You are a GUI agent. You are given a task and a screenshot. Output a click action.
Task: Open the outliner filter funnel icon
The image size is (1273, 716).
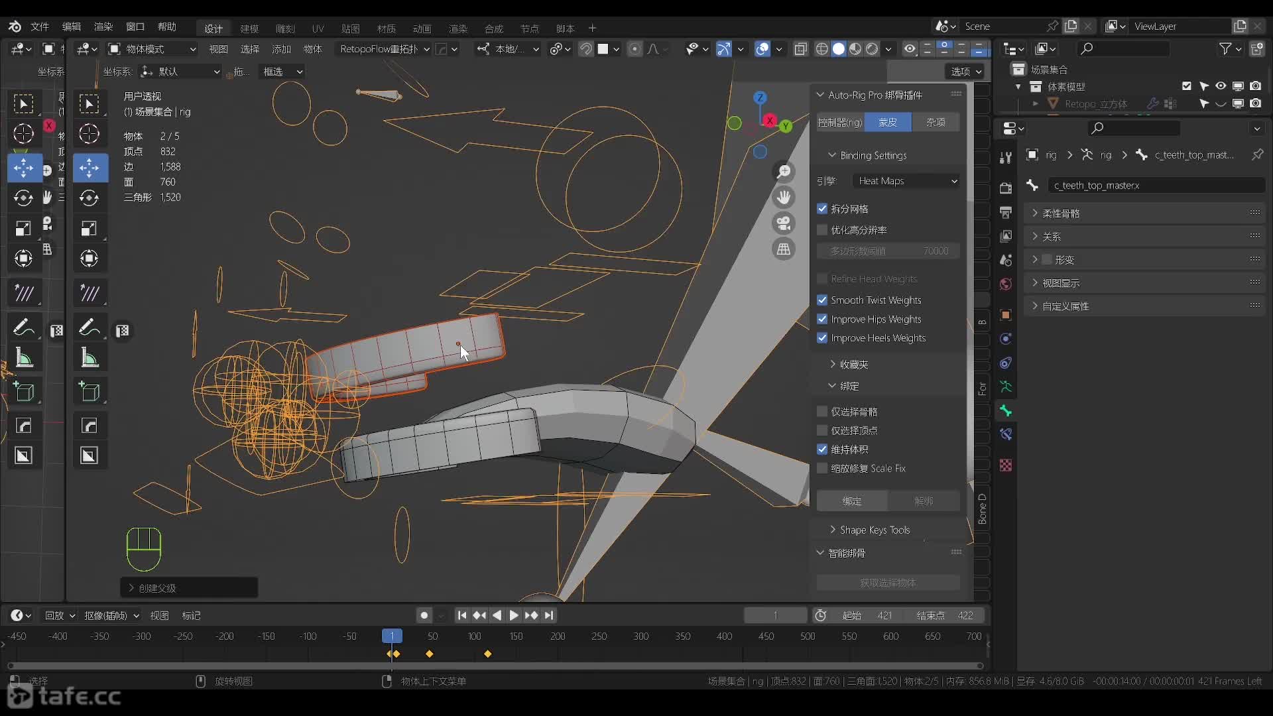[x=1226, y=48]
